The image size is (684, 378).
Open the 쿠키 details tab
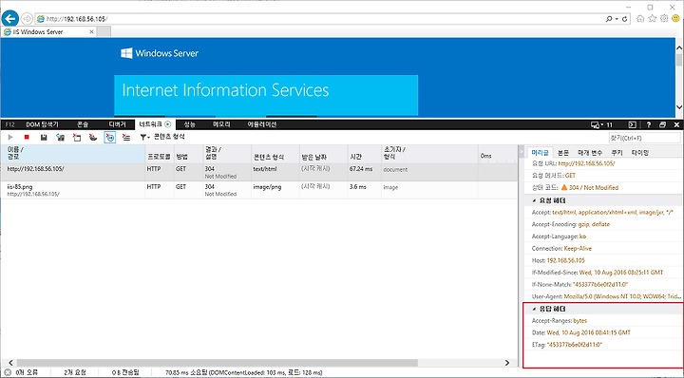pyautogui.click(x=617, y=153)
